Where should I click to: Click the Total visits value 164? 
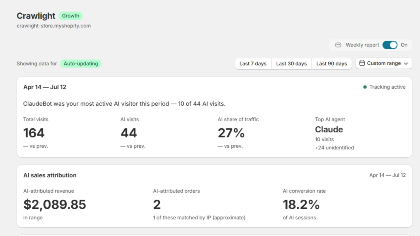[34, 133]
